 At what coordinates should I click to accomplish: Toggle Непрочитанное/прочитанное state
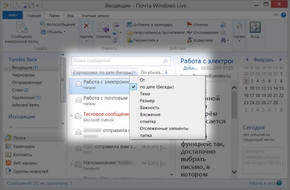click(156, 33)
